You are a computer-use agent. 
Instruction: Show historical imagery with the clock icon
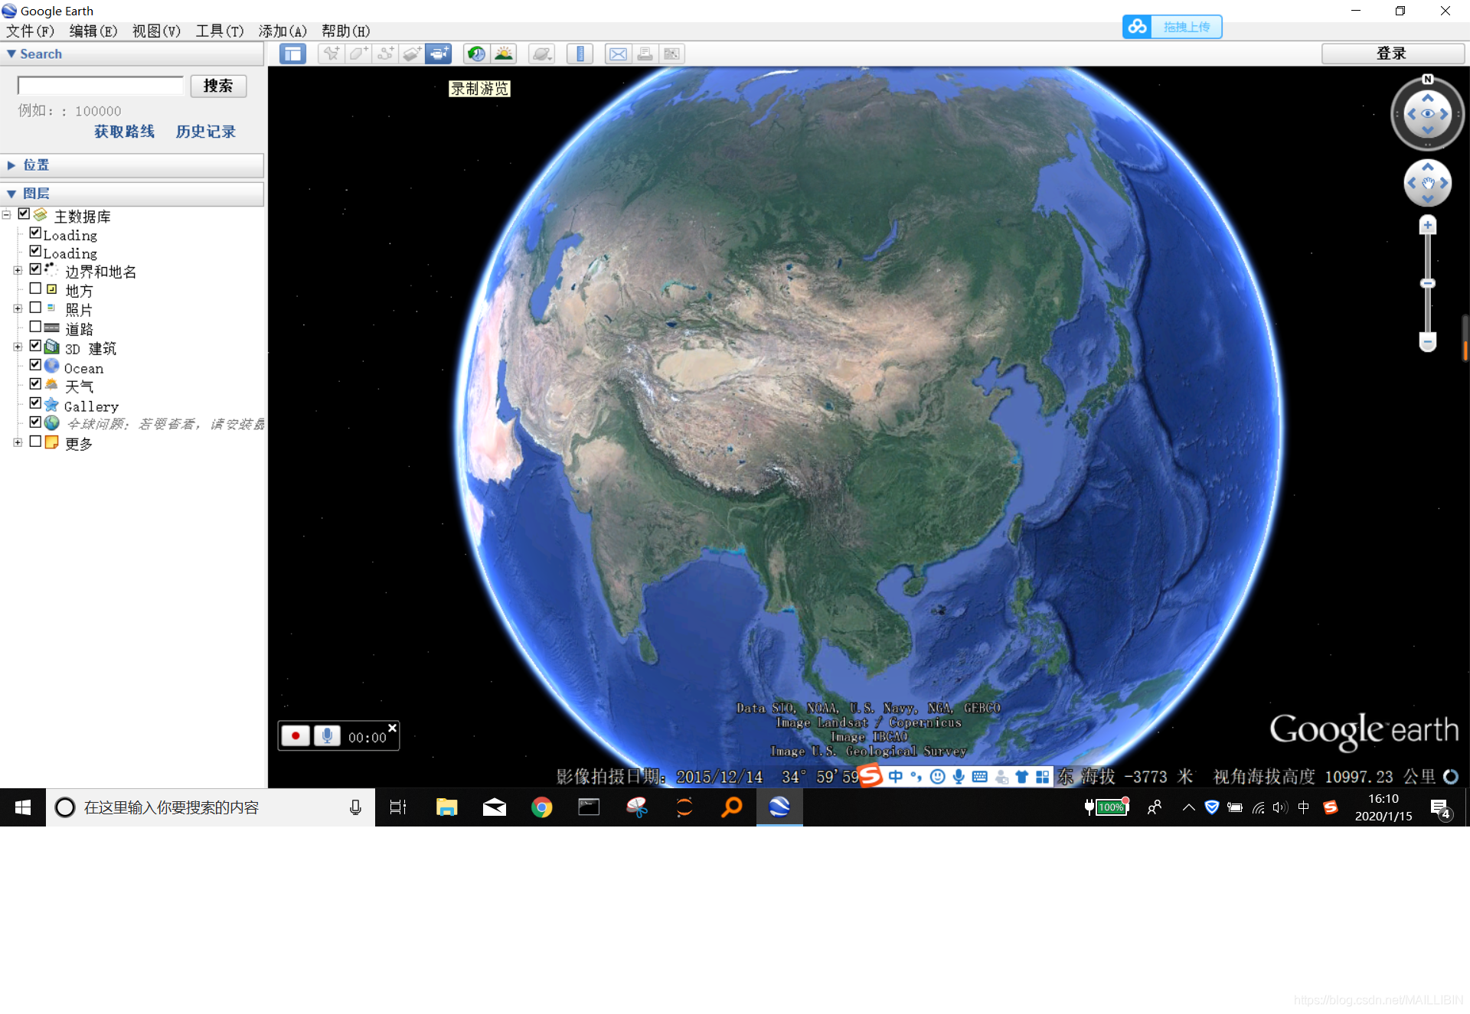click(476, 54)
